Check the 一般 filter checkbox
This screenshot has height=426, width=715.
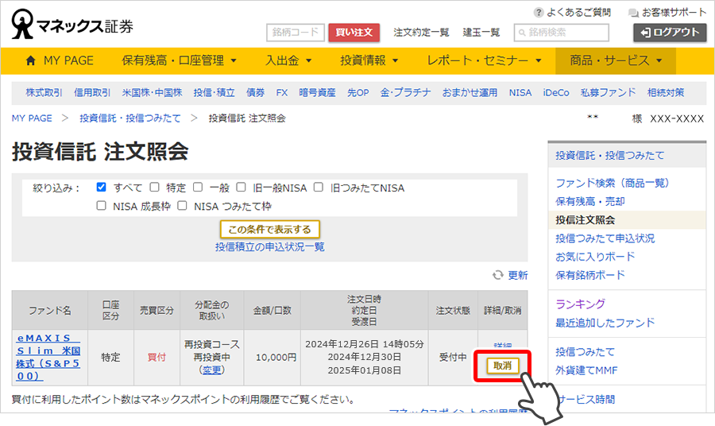pyautogui.click(x=198, y=187)
